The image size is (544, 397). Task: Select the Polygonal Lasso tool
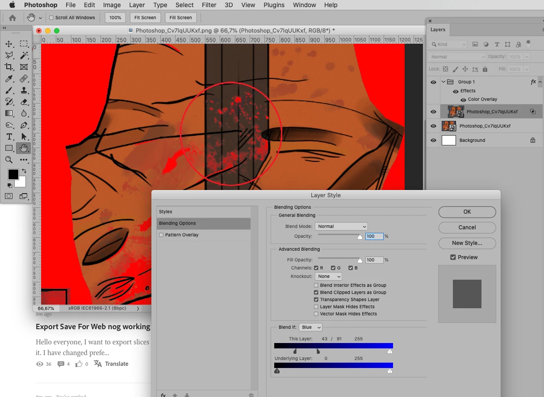(x=9, y=55)
